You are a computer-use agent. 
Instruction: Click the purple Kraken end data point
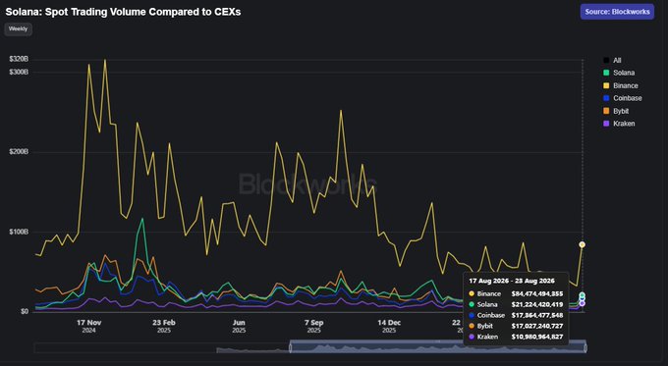pyautogui.click(x=582, y=303)
